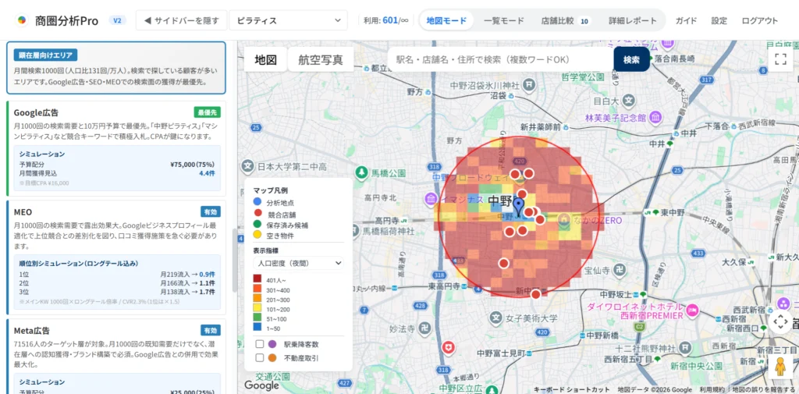Click the 1~50 blue legend swatch
Image resolution: width=799 pixels, height=394 pixels.
click(257, 328)
